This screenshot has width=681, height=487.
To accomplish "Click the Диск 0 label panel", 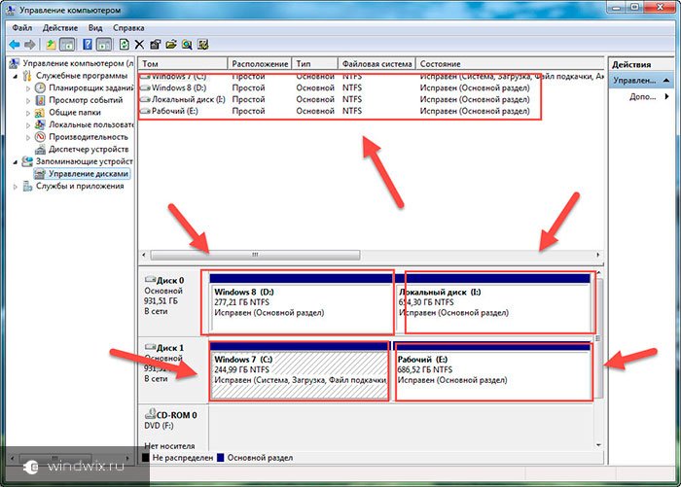I will coord(172,302).
